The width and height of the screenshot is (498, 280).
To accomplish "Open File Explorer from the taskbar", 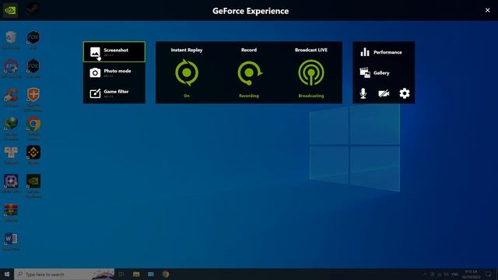I will [x=136, y=275].
